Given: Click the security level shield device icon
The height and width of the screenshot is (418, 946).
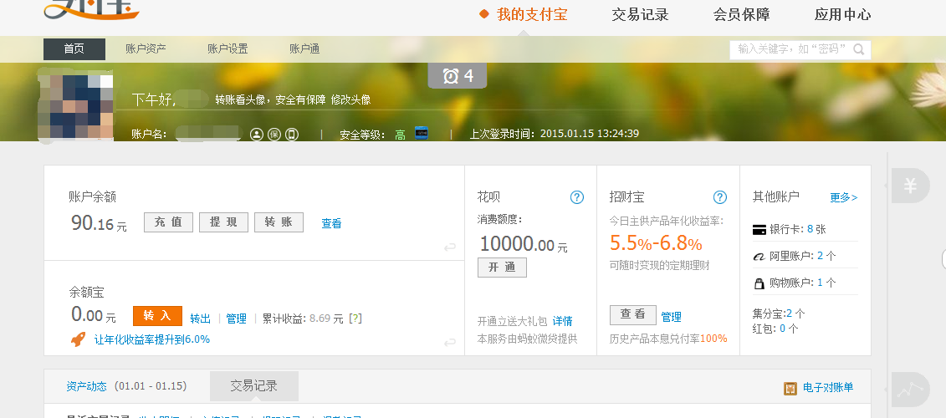Looking at the screenshot, I should click(x=421, y=133).
